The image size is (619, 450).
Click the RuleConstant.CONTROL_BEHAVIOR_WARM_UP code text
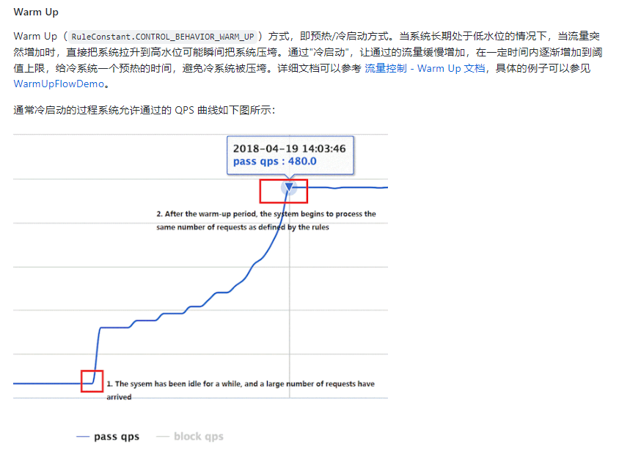pos(163,37)
